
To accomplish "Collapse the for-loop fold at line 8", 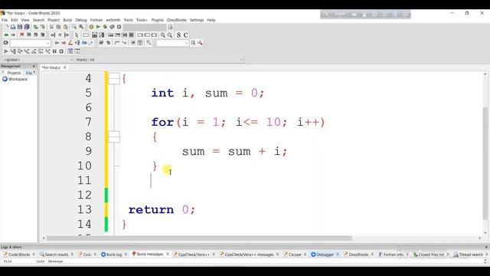I will [x=114, y=136].
